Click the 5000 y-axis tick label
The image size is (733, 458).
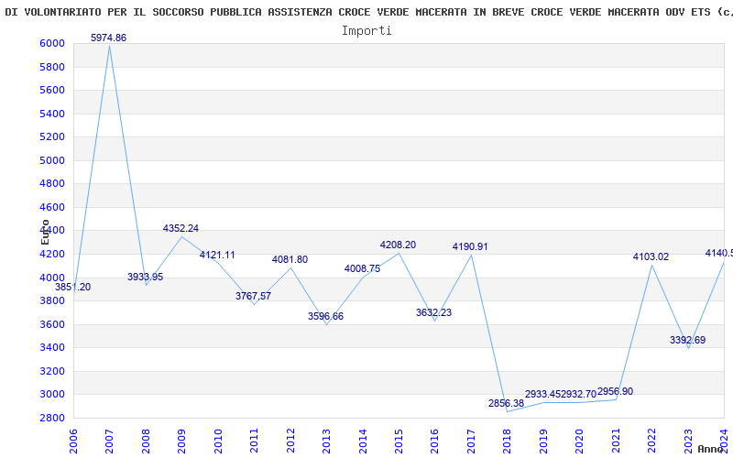[x=52, y=160]
